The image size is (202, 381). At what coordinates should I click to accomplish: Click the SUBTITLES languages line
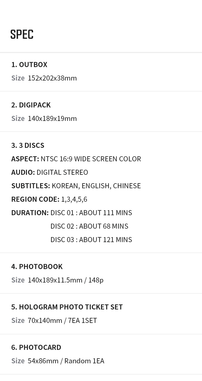point(76,186)
